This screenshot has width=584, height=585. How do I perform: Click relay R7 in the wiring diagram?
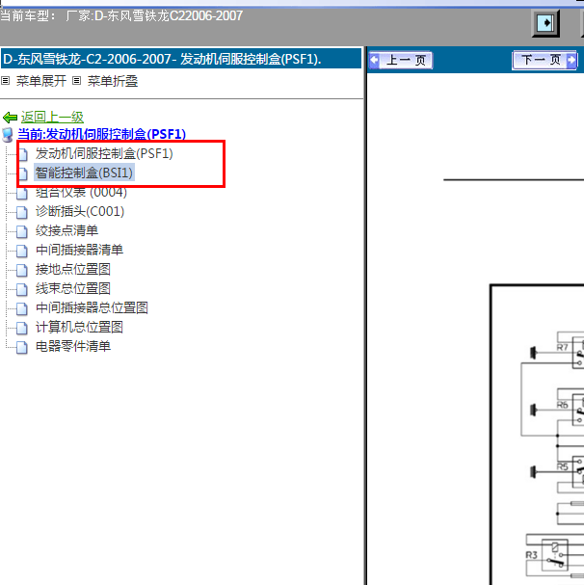[x=578, y=352]
